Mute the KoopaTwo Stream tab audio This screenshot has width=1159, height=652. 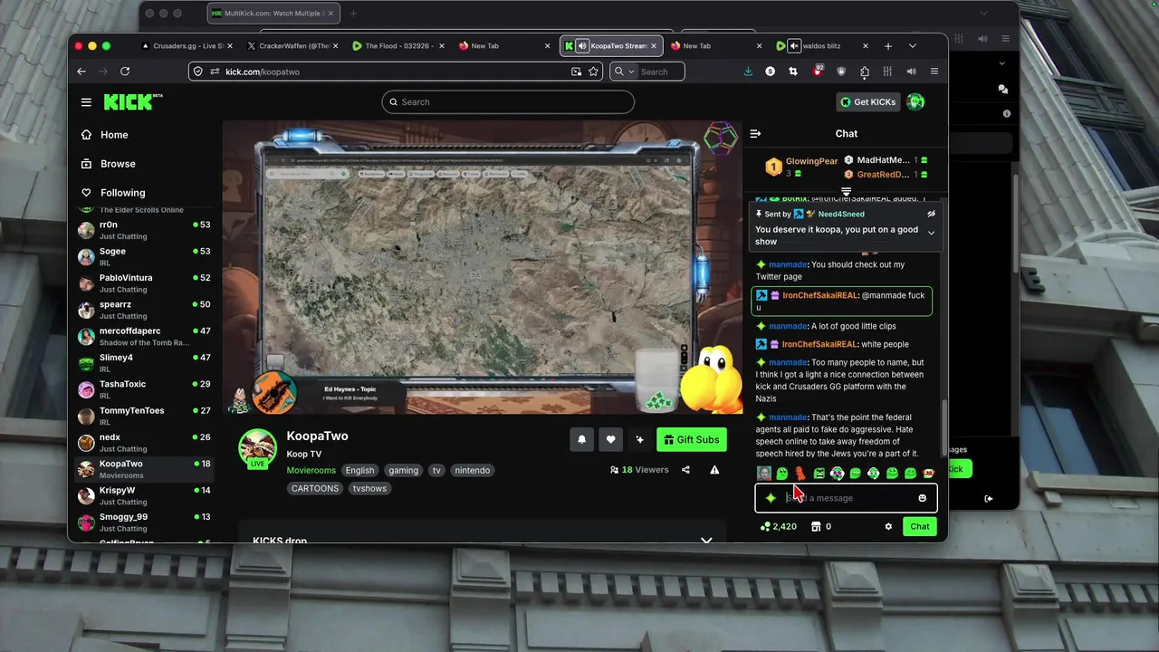[x=582, y=46]
